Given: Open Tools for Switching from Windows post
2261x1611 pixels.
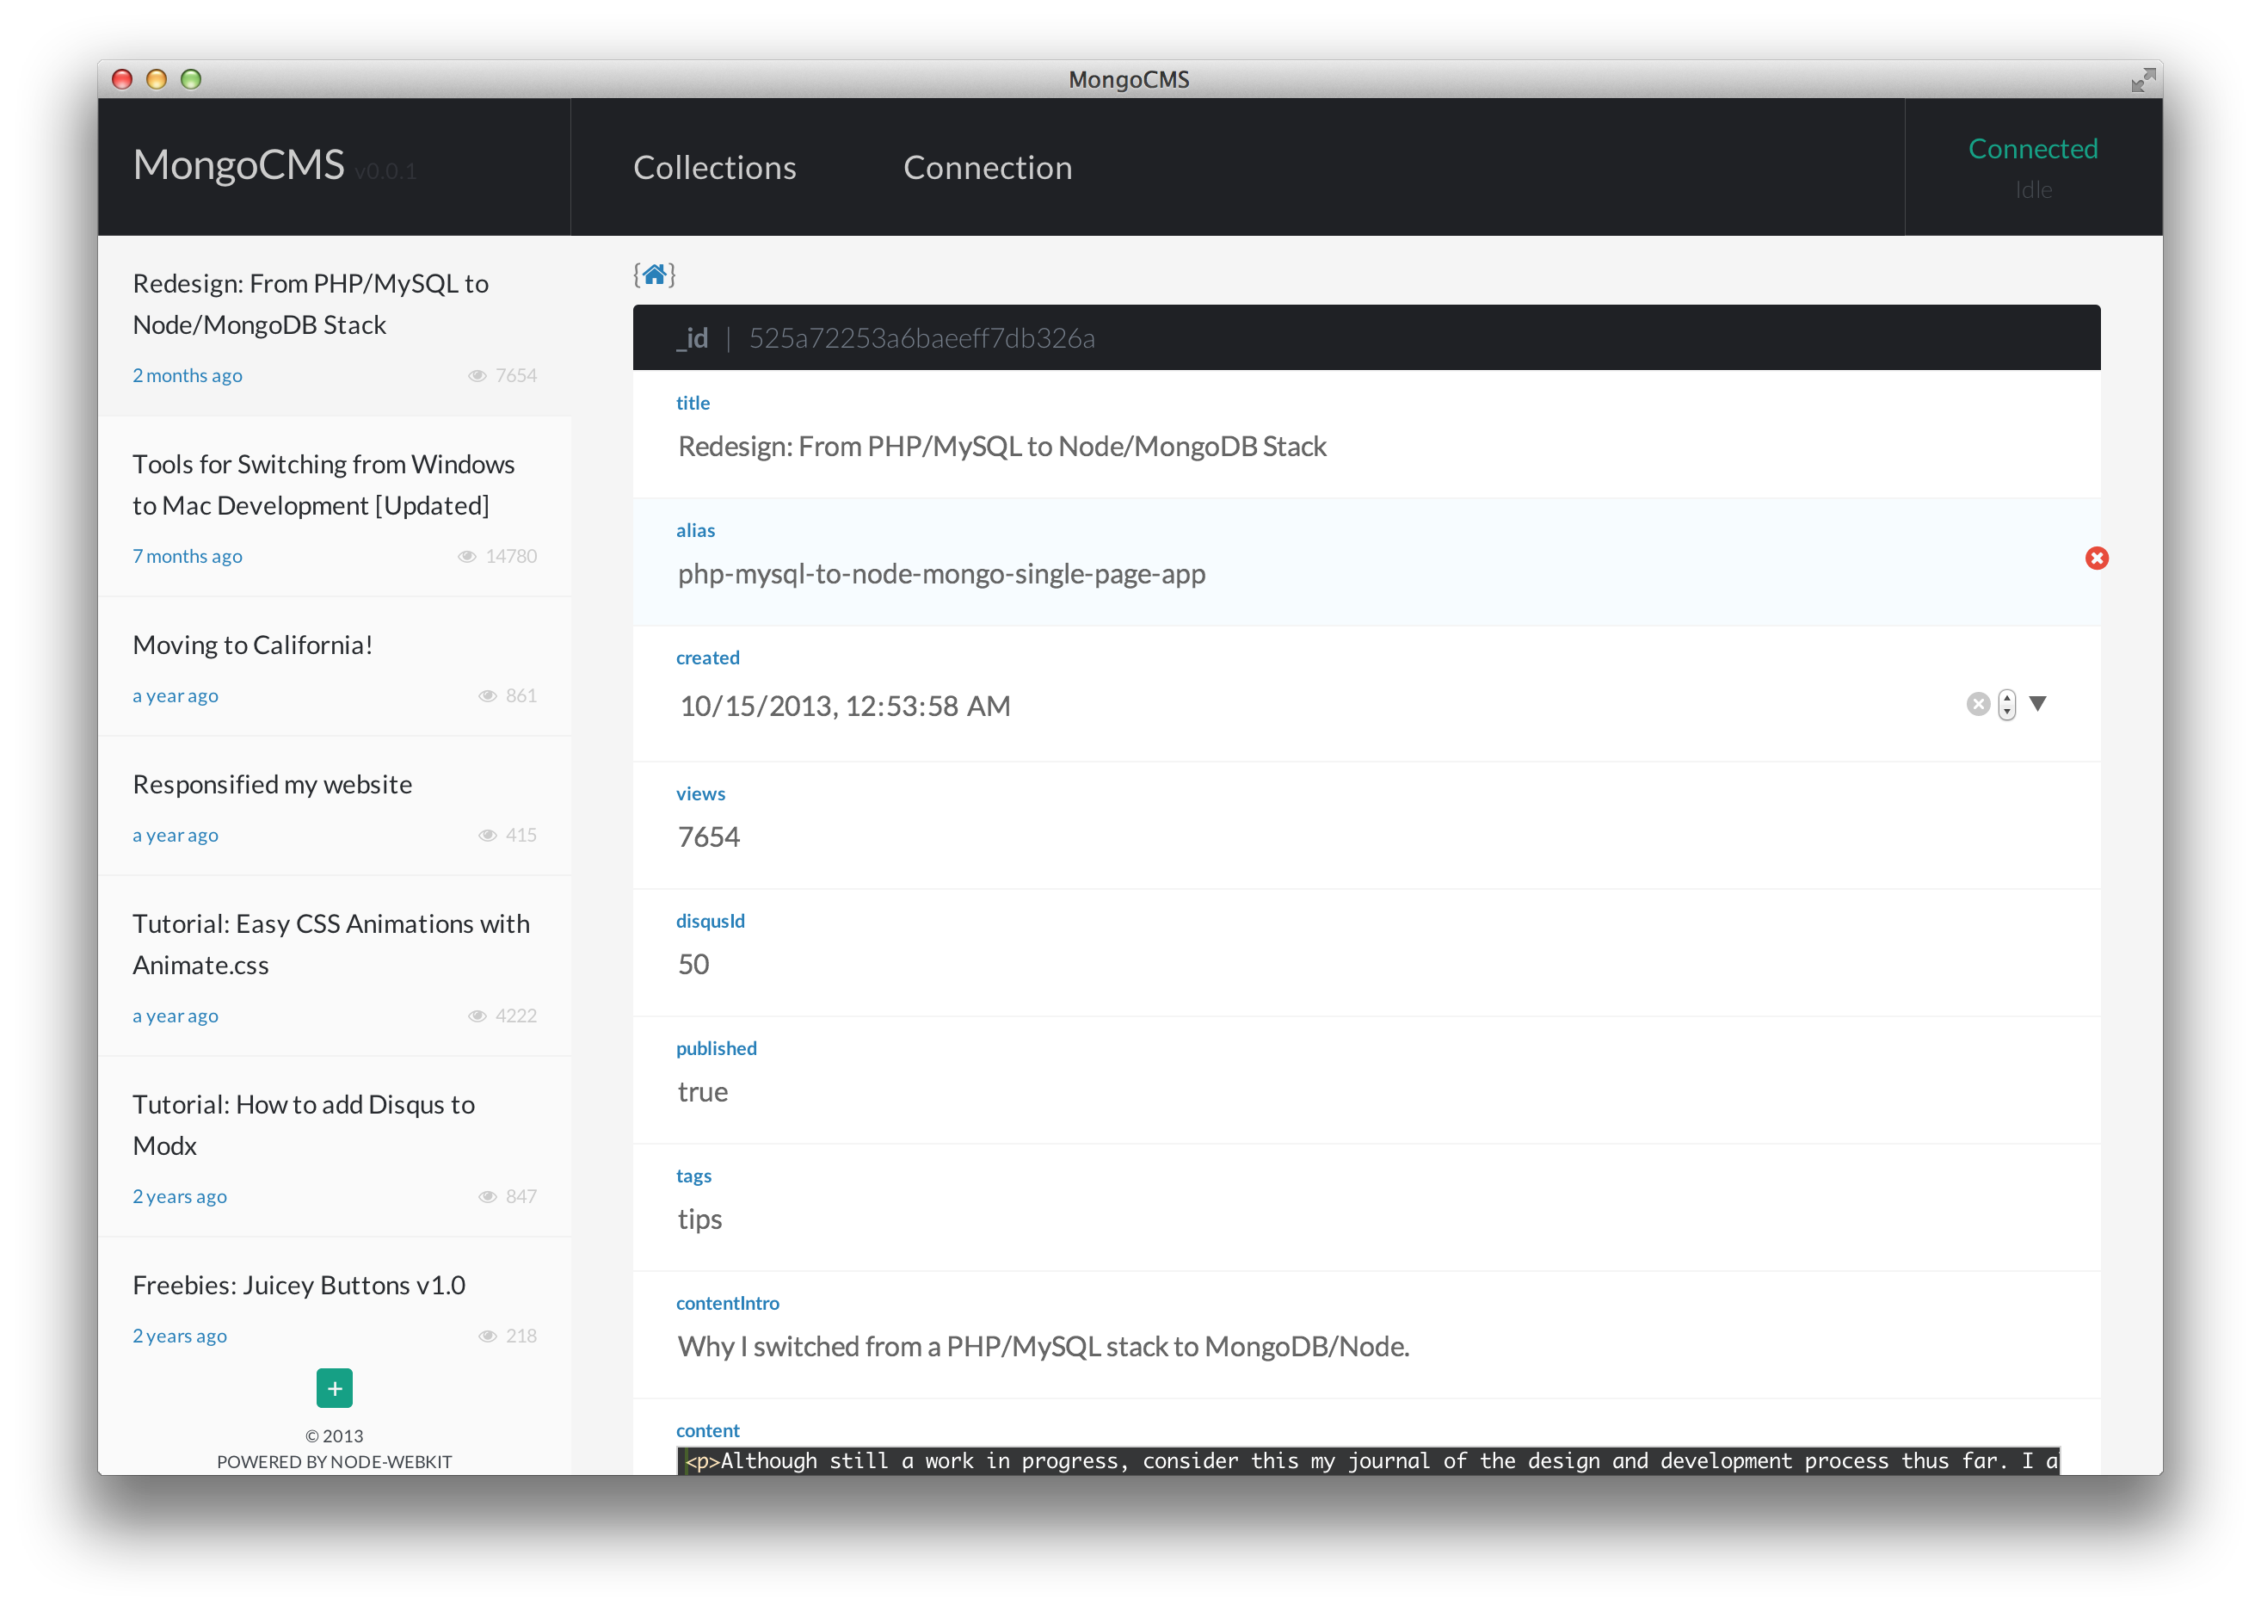Looking at the screenshot, I should coord(323,485).
